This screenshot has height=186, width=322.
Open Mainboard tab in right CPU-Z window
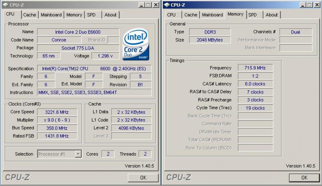[213, 15]
